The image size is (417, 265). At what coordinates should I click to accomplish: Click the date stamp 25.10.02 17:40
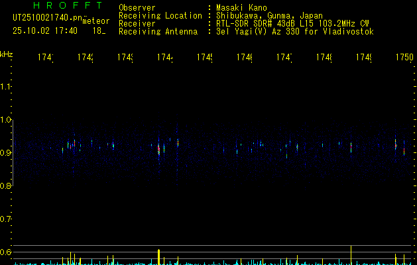pos(45,30)
